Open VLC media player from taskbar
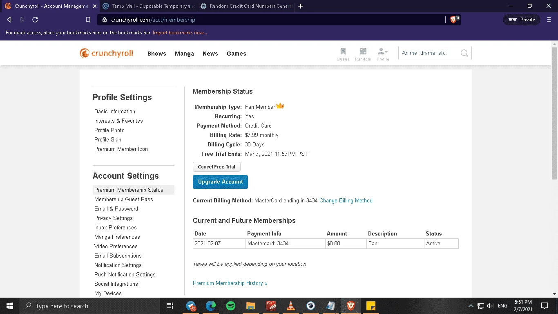This screenshot has height=314, width=558. tap(290, 306)
